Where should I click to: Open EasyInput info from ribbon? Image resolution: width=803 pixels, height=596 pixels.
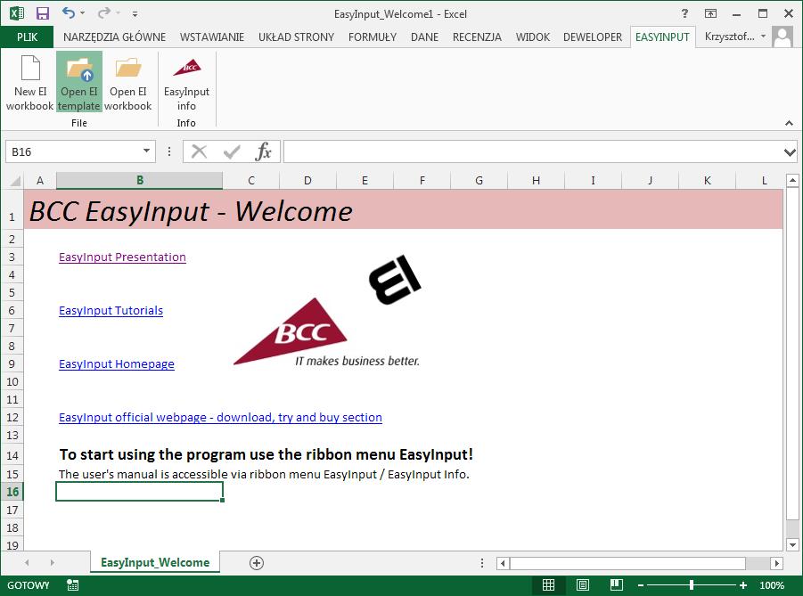tap(186, 82)
